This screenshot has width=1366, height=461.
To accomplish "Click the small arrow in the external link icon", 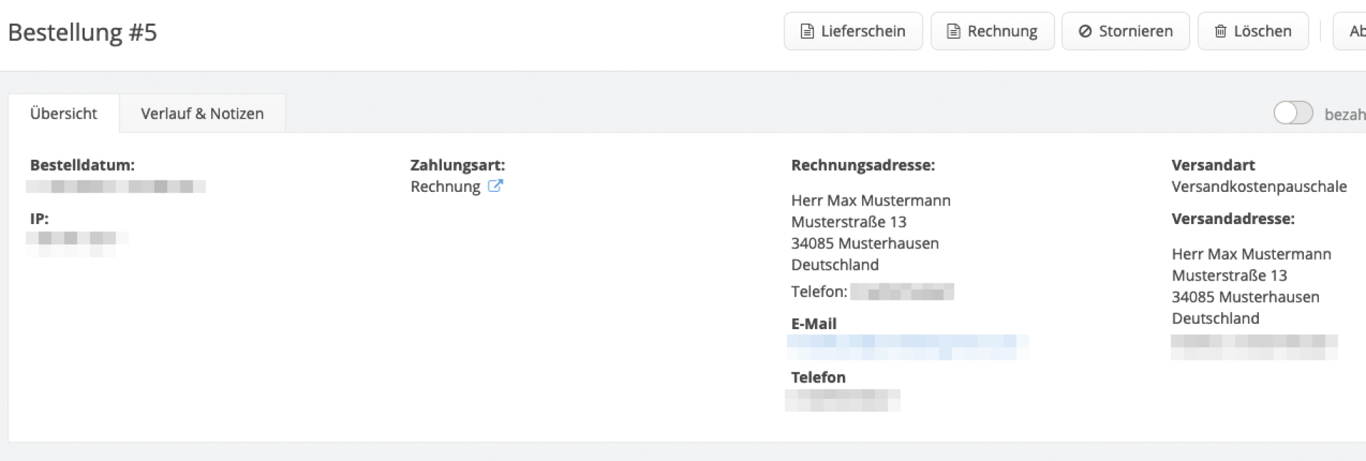I will pos(499,183).
